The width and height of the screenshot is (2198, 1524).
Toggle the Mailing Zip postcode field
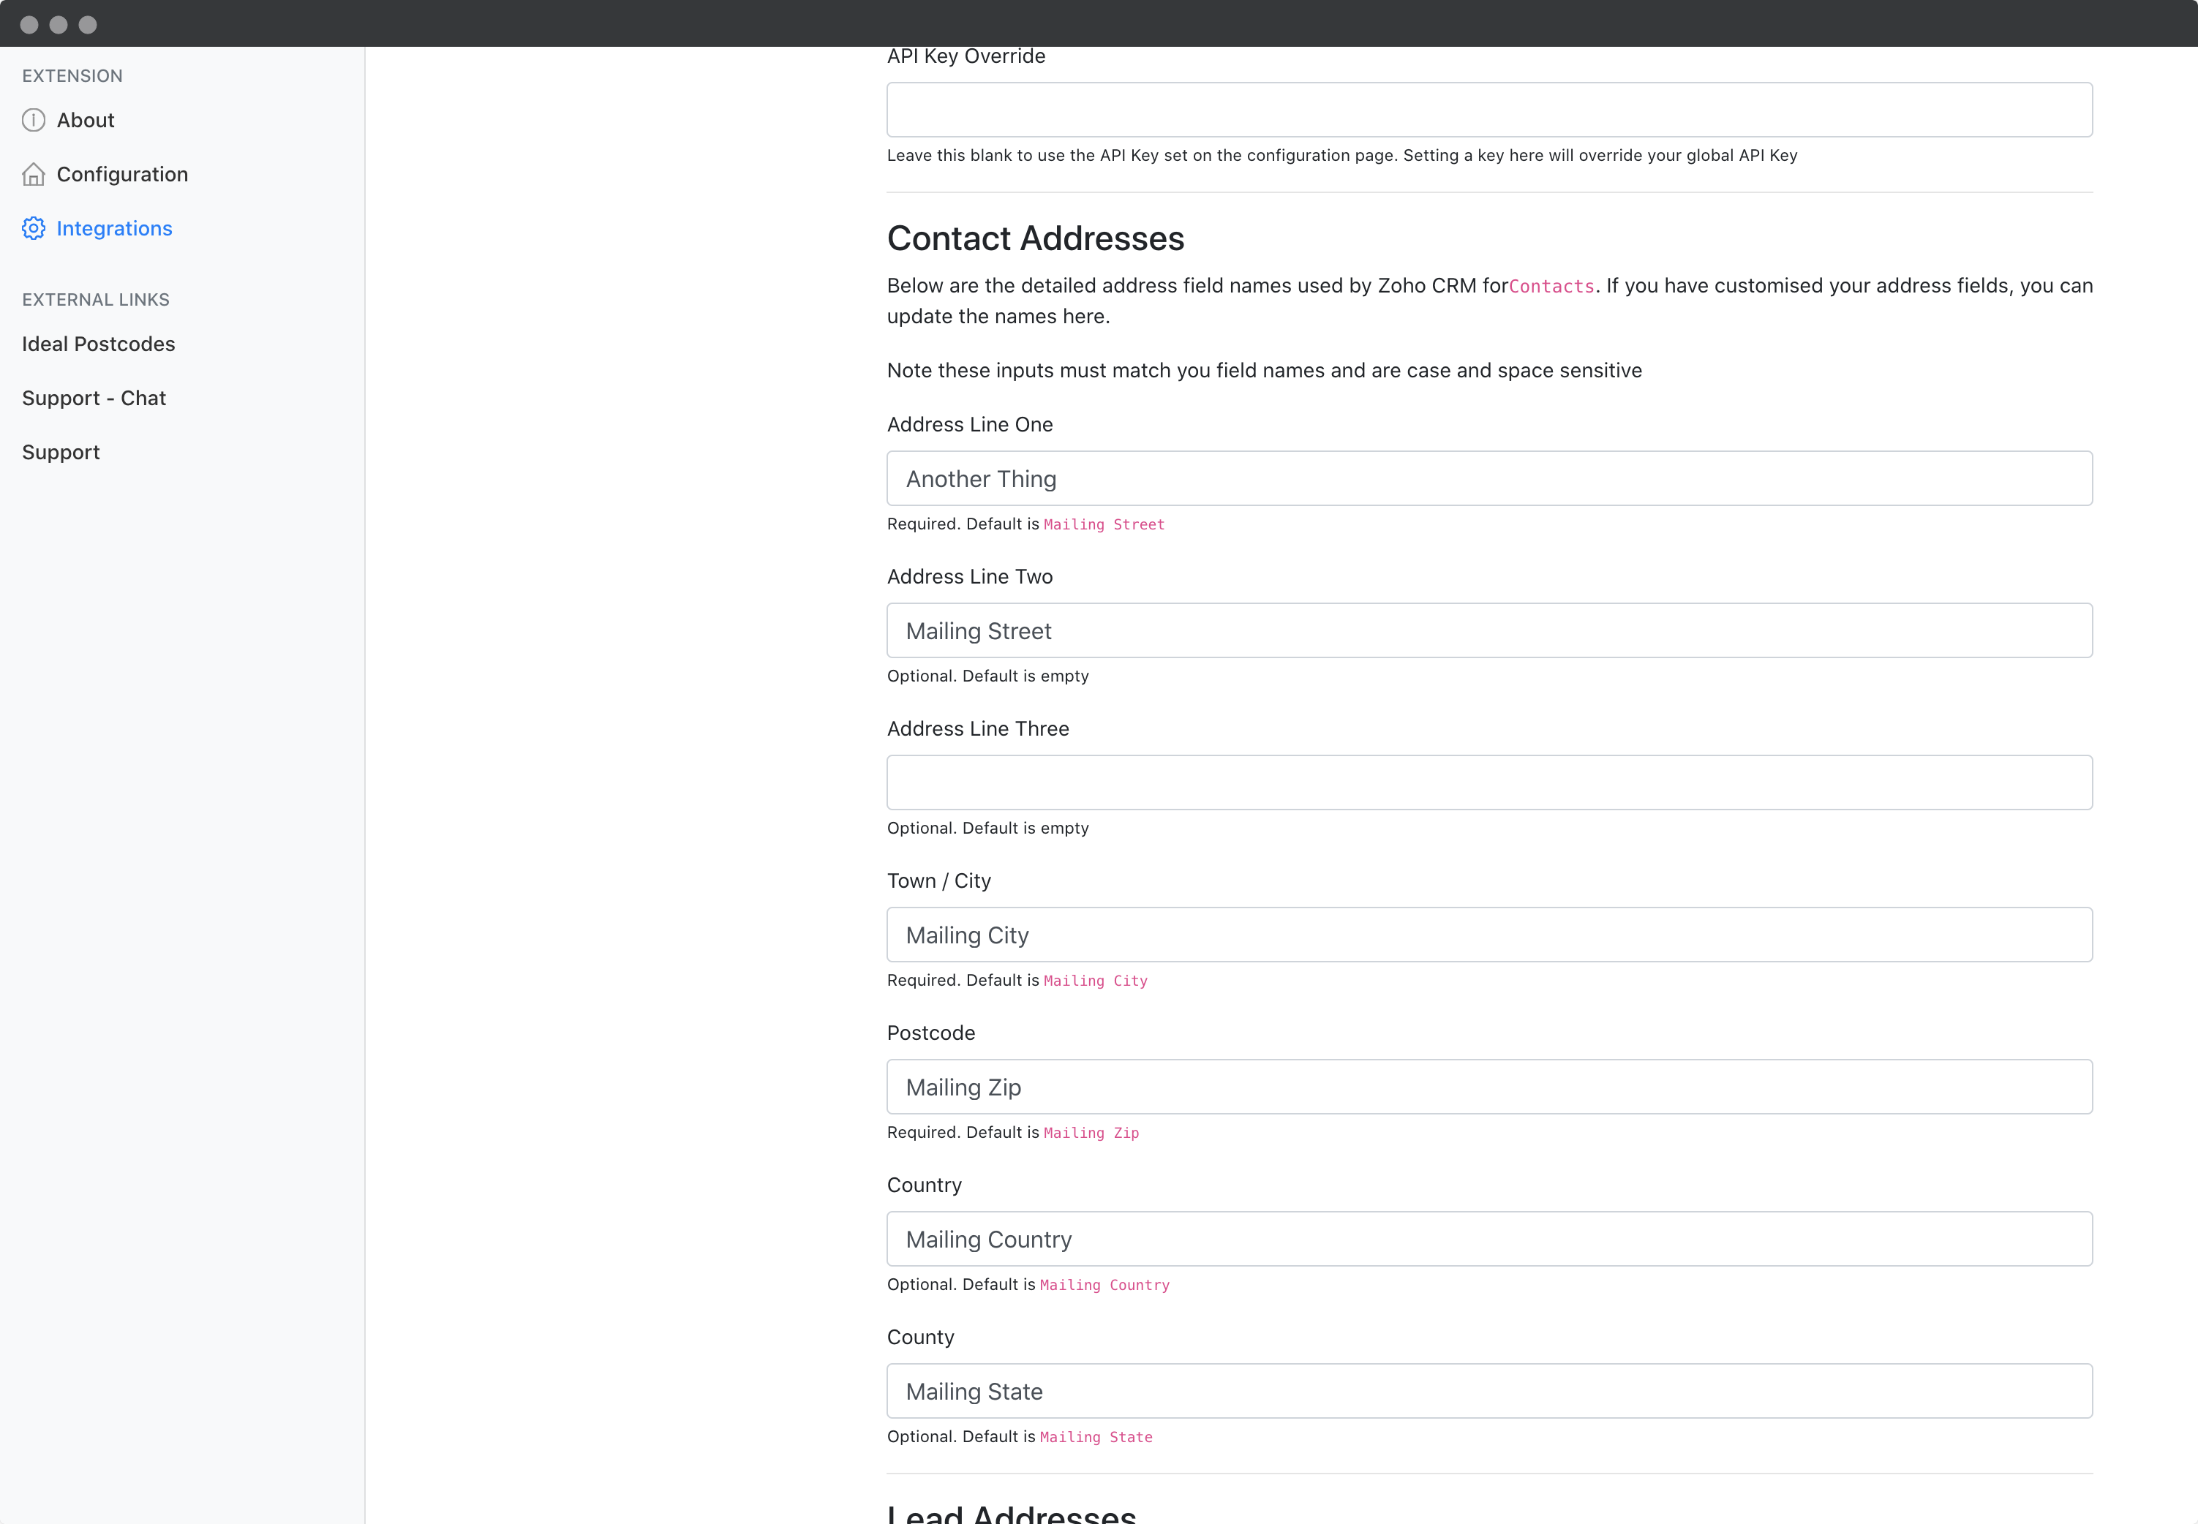[1490, 1087]
